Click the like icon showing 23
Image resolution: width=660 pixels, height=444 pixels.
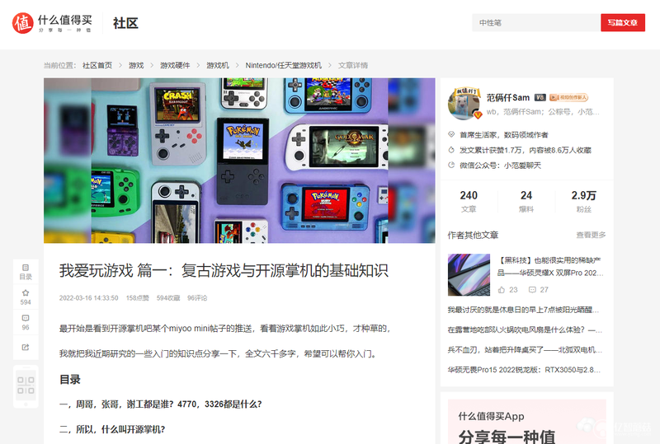point(502,290)
